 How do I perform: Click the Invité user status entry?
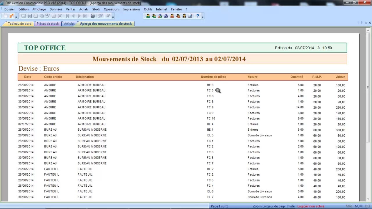coord(290,206)
